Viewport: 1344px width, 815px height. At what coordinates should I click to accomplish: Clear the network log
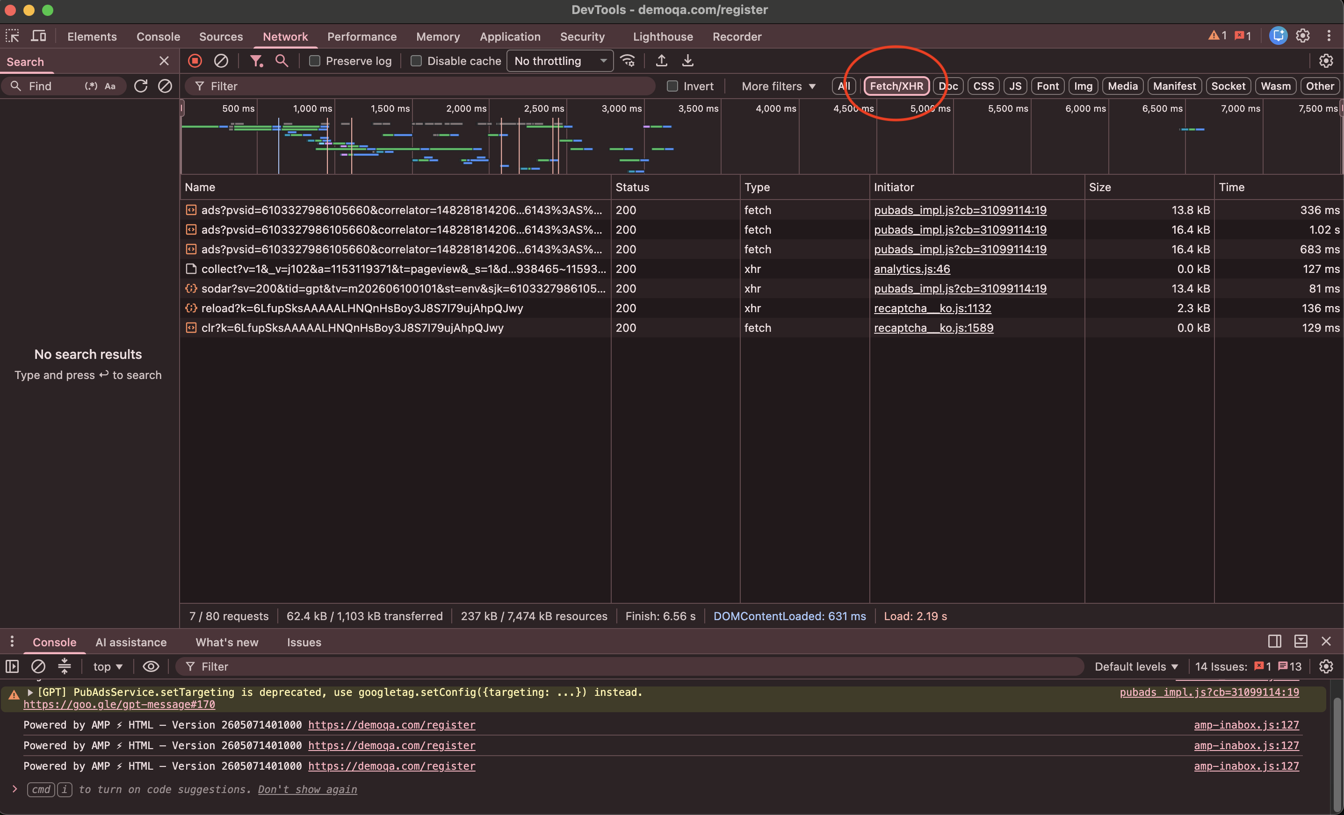pyautogui.click(x=221, y=60)
